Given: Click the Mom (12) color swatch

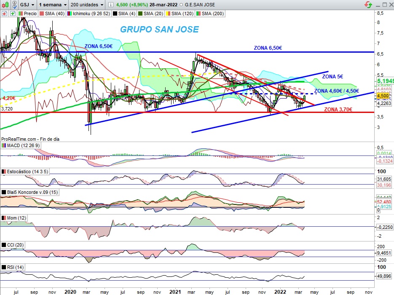Looking at the screenshot, I should (x=4, y=218).
